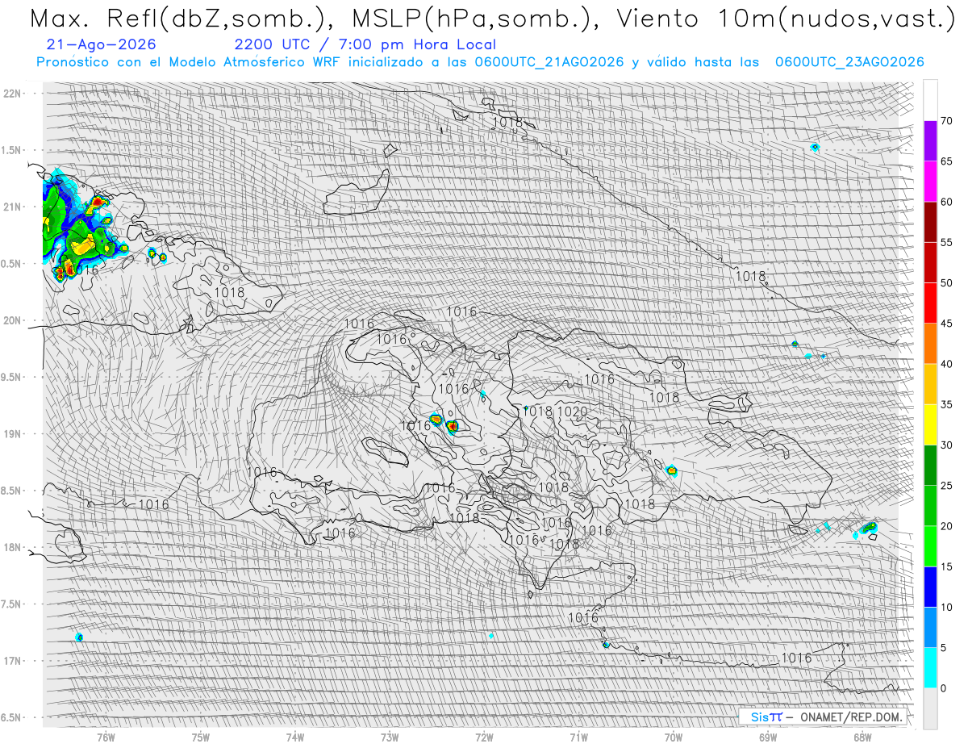Click the colorbar label 60
968x748 pixels.
pyautogui.click(x=946, y=202)
